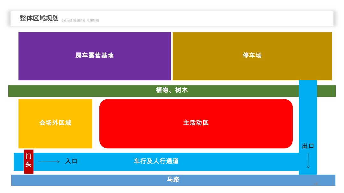This screenshot has height=193, width=344.
Task: Select the purple 房车露营基地 block
Action: pos(95,56)
